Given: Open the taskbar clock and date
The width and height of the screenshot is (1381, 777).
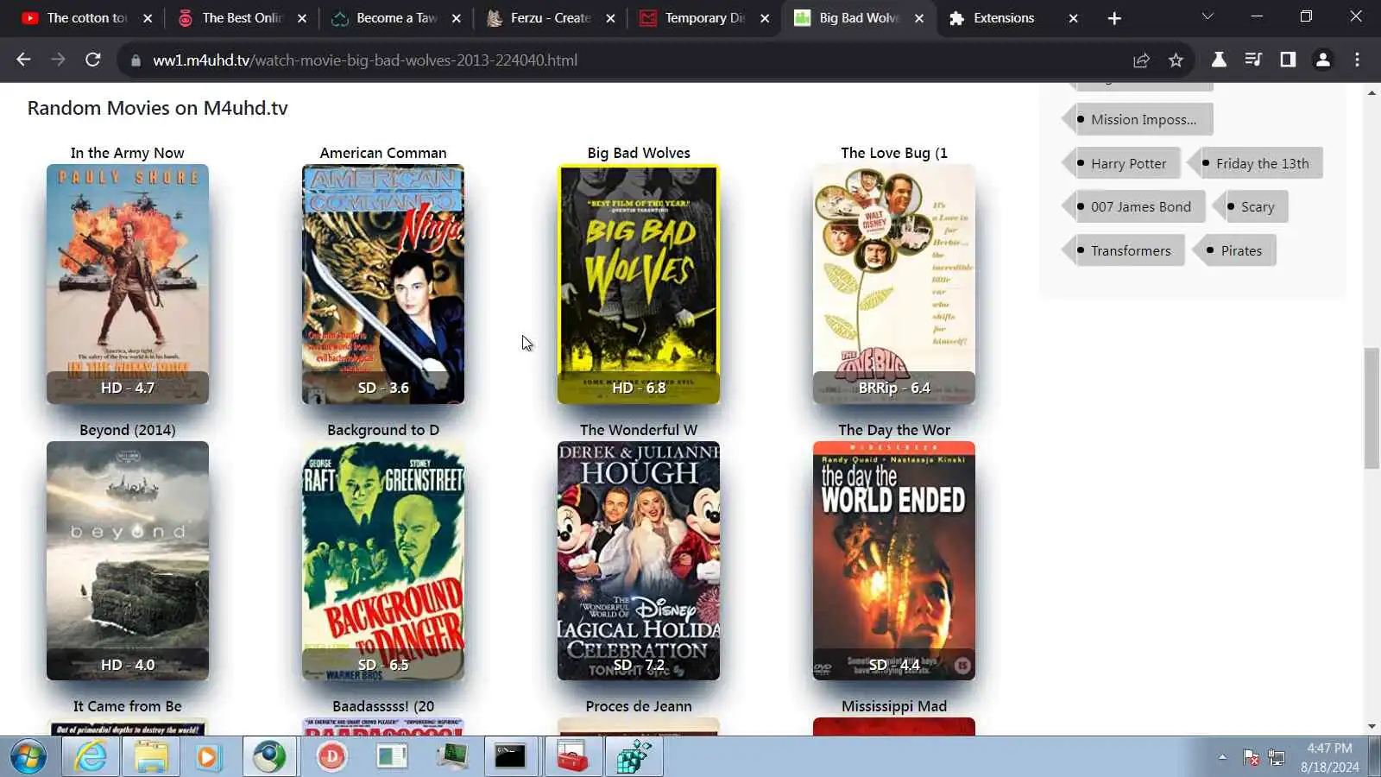Looking at the screenshot, I should pos(1329,757).
